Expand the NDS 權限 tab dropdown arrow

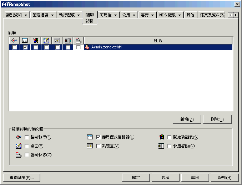180,15
